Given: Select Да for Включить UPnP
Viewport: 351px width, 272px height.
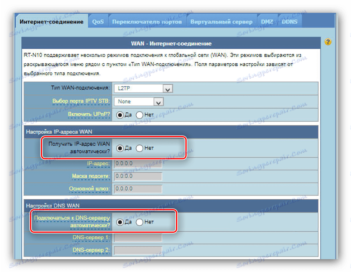Looking at the screenshot, I should [x=120, y=115].
